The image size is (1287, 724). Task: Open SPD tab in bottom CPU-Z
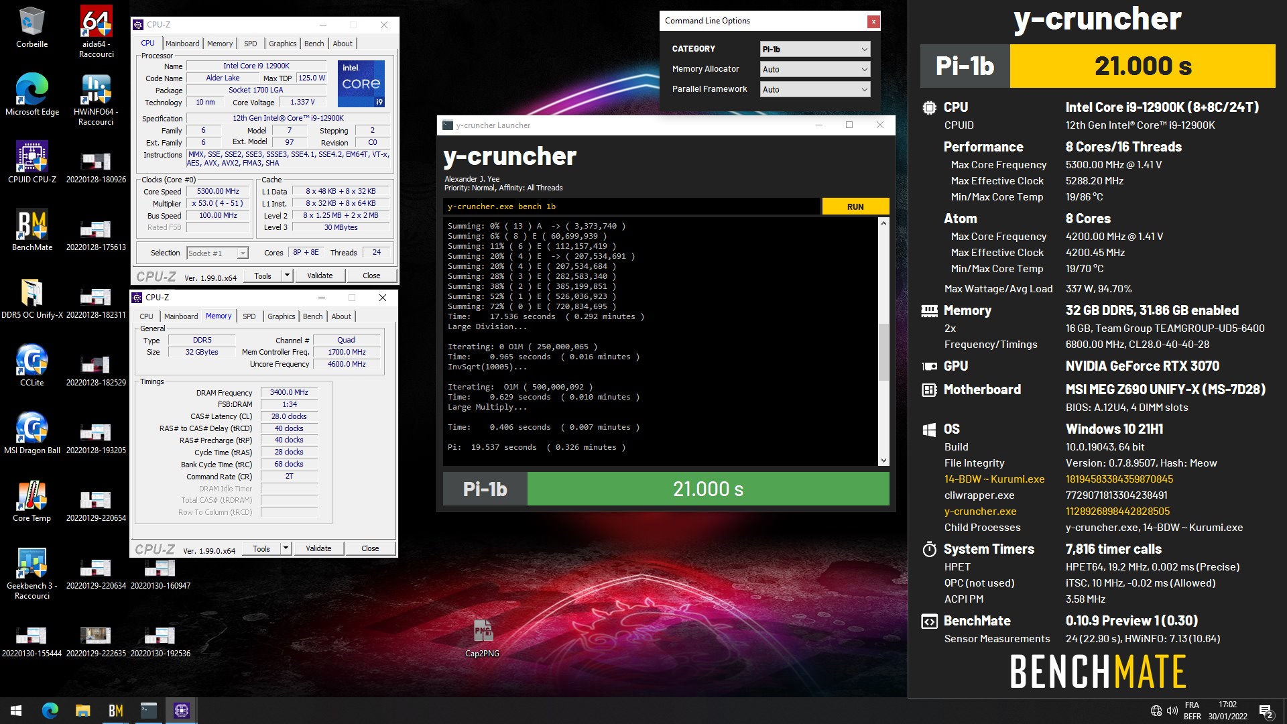tap(249, 316)
